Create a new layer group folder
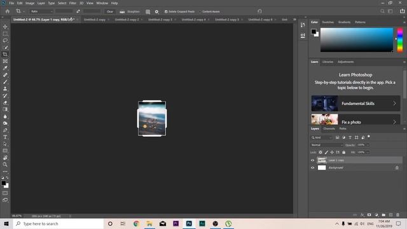 click(383, 215)
